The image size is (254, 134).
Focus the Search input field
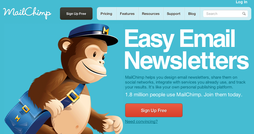click(x=225, y=14)
